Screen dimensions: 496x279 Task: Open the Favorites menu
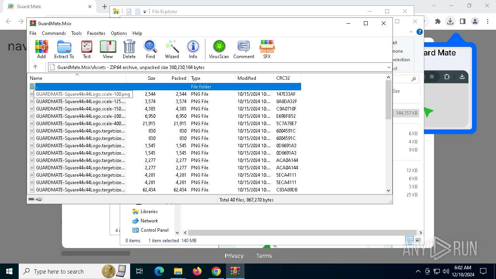point(96,33)
